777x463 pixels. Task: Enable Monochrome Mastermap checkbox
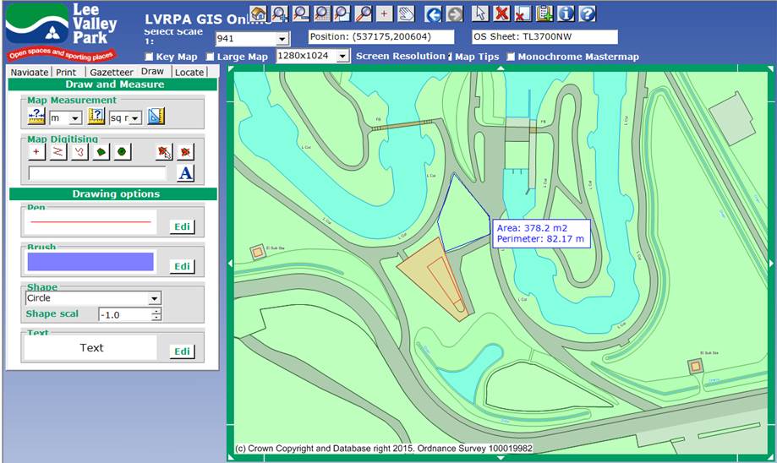510,57
